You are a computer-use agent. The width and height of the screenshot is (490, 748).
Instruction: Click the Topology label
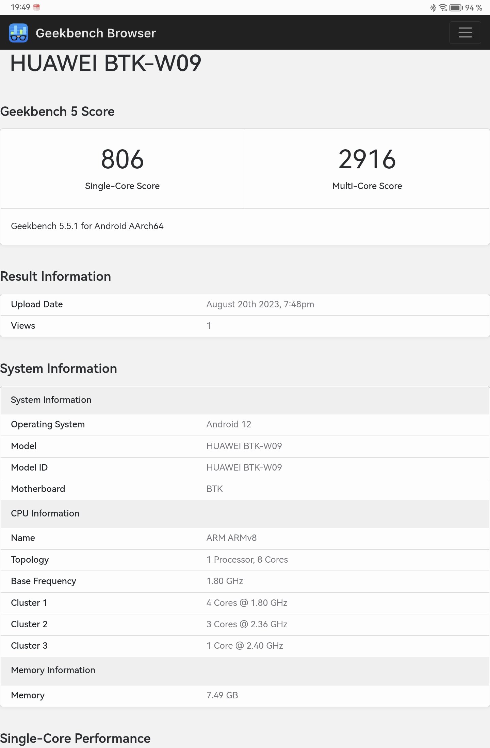click(x=30, y=560)
